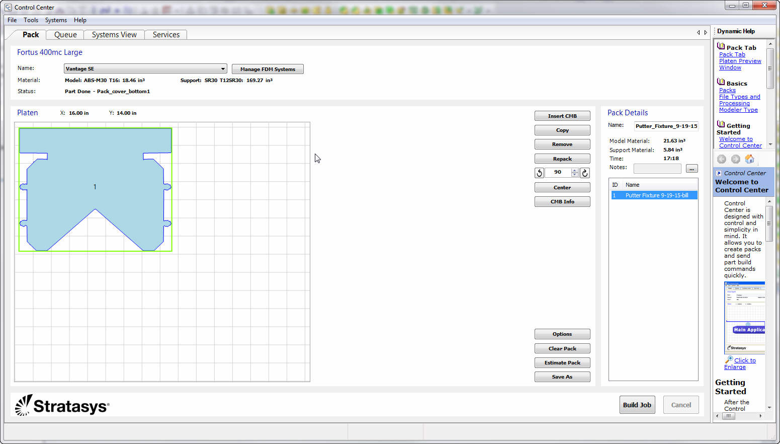Center the part on the platen
Screen dimensions: 780x444
click(562, 188)
